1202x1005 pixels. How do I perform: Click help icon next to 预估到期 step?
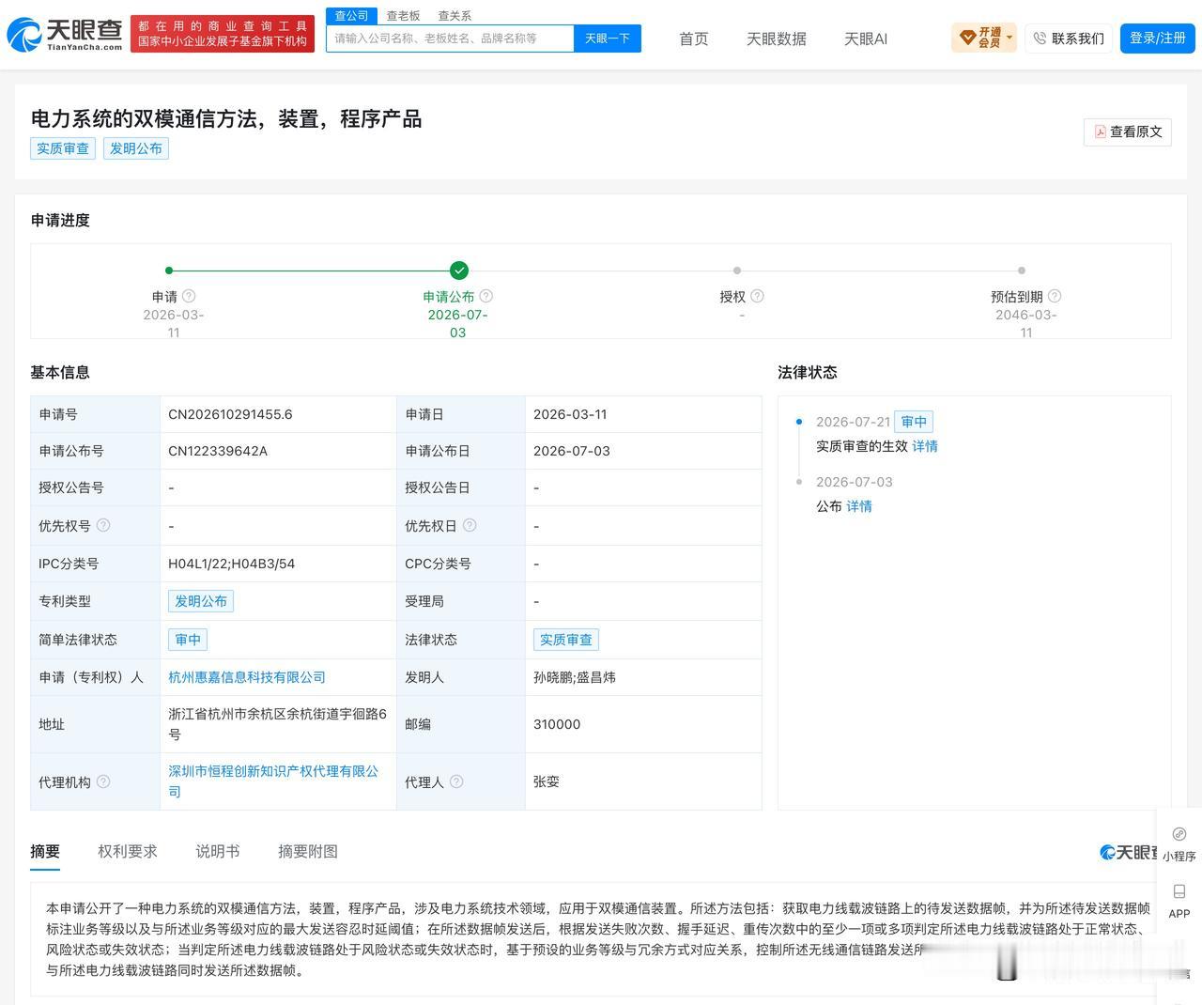[1055, 296]
